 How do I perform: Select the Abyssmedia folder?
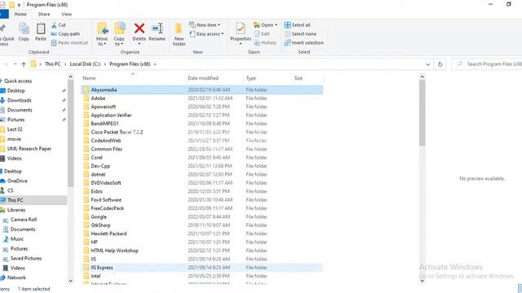(202, 90)
